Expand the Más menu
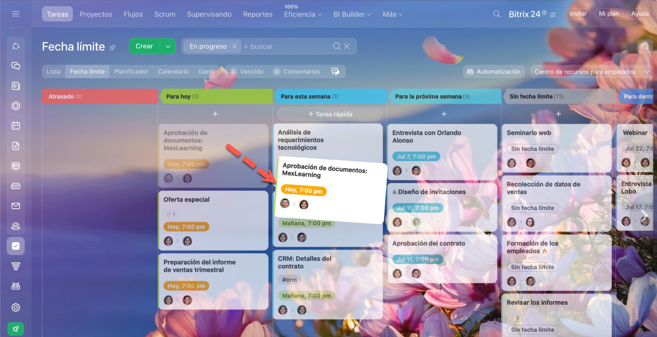This screenshot has height=337, width=657. point(393,14)
